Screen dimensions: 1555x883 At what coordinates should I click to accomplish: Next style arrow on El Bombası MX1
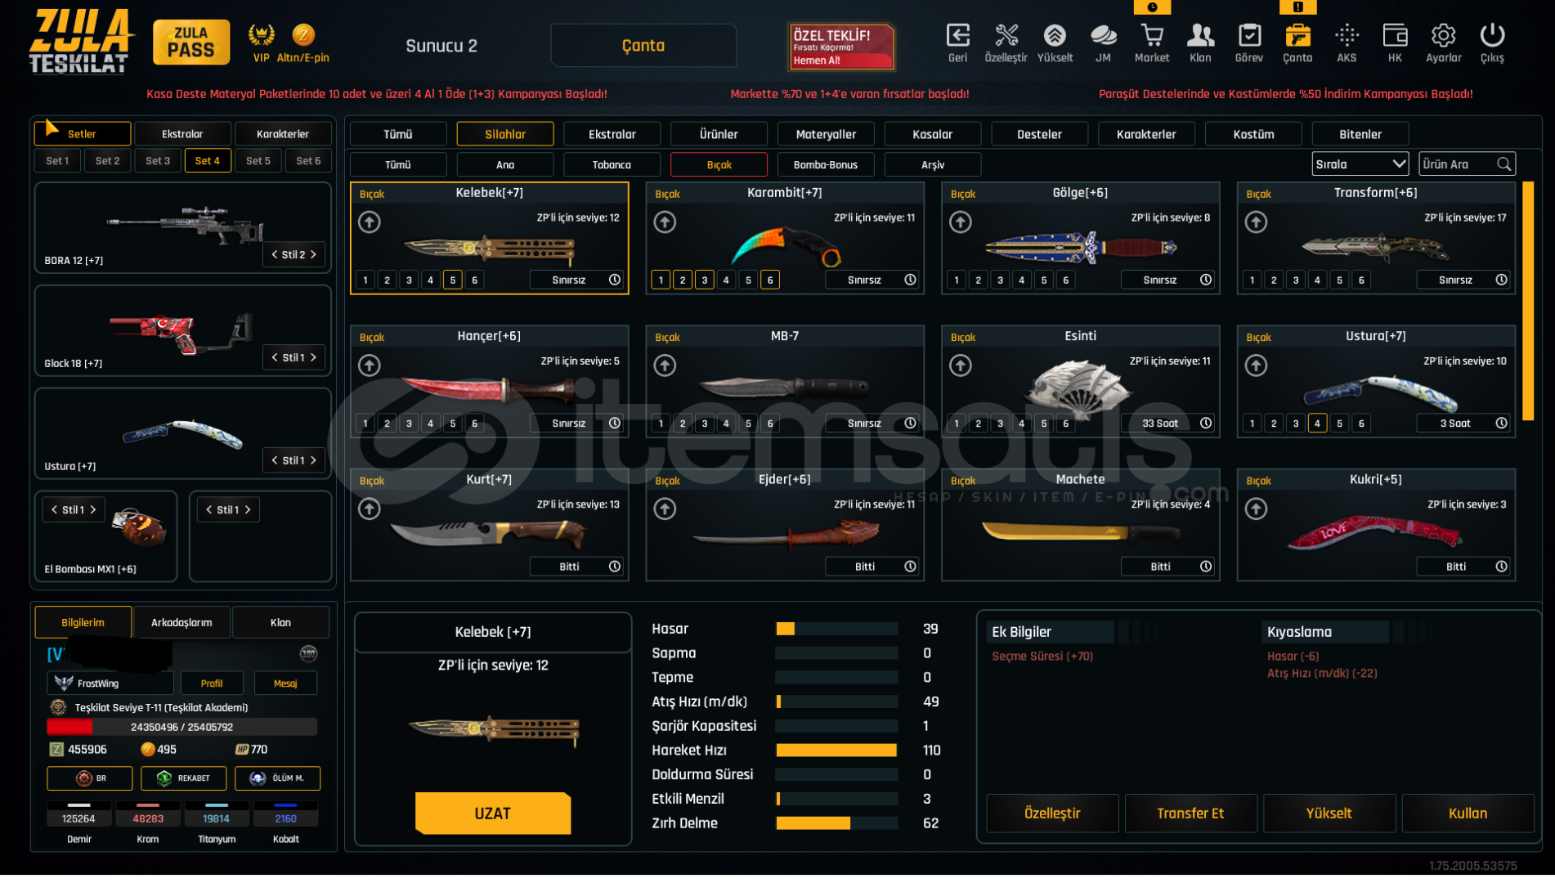pyautogui.click(x=93, y=509)
